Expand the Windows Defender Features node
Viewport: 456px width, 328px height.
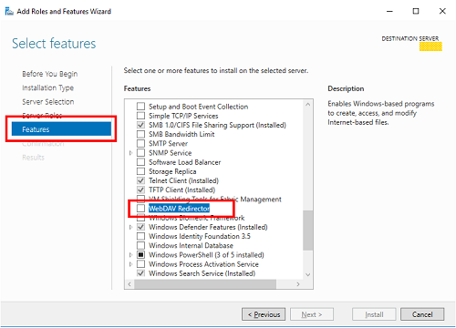pos(130,227)
